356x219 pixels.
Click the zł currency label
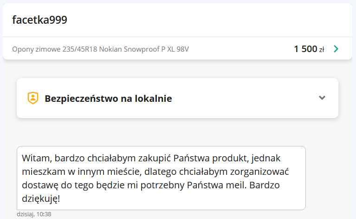[x=322, y=50]
